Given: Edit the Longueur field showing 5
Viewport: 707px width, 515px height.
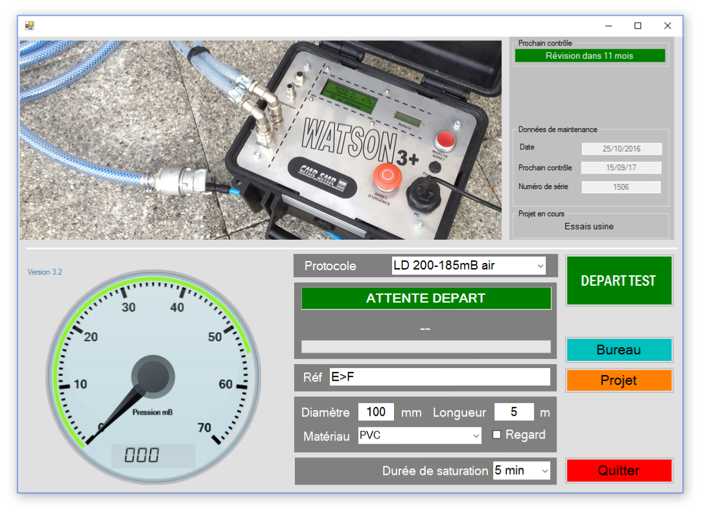Looking at the screenshot, I should pyautogui.click(x=514, y=412).
